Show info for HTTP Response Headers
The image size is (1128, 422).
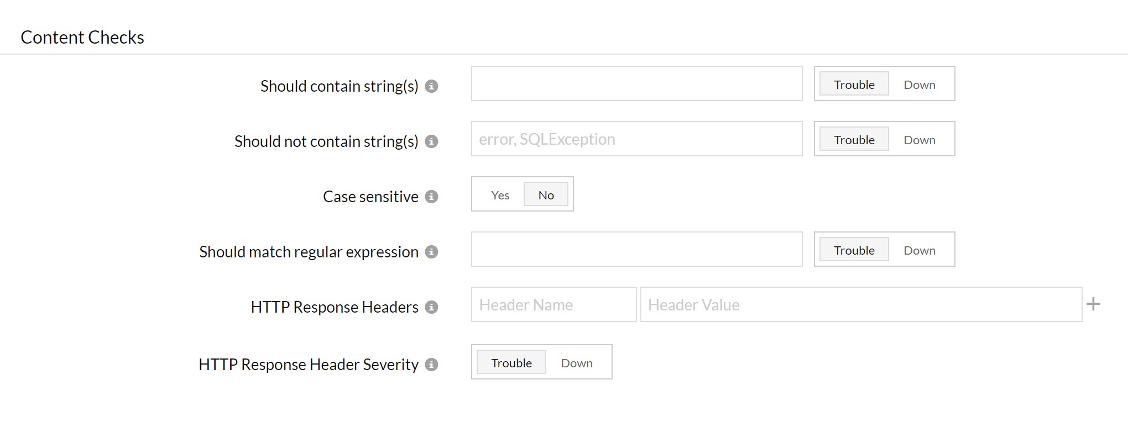pos(431,307)
